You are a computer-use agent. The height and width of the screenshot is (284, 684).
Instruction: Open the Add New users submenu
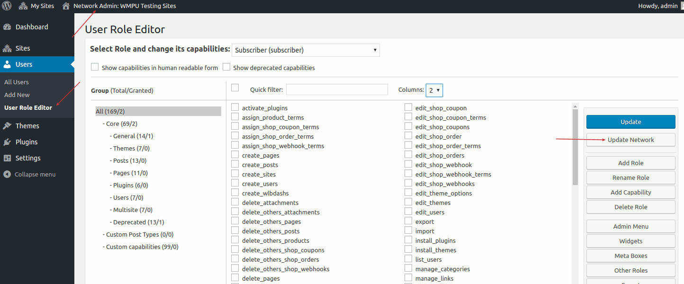click(x=17, y=95)
